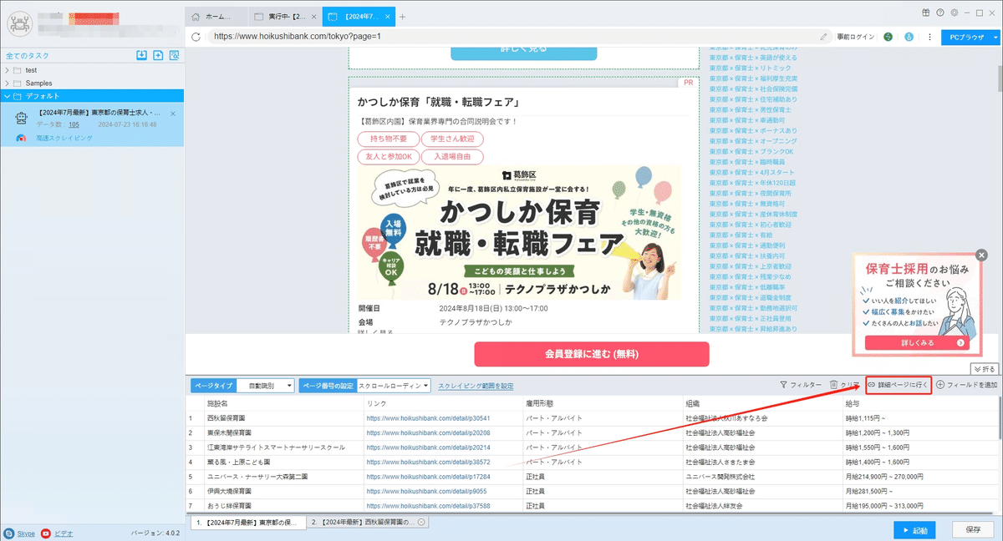Screen dimensions: 1003x541
Task: Click the 起動 run button
Action: [914, 529]
